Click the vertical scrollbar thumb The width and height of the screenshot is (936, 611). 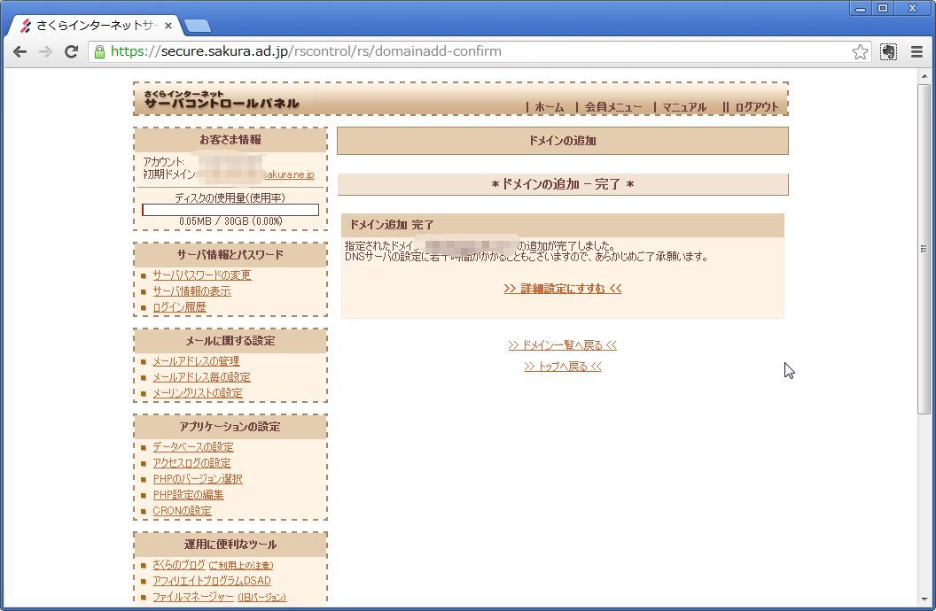click(x=924, y=249)
